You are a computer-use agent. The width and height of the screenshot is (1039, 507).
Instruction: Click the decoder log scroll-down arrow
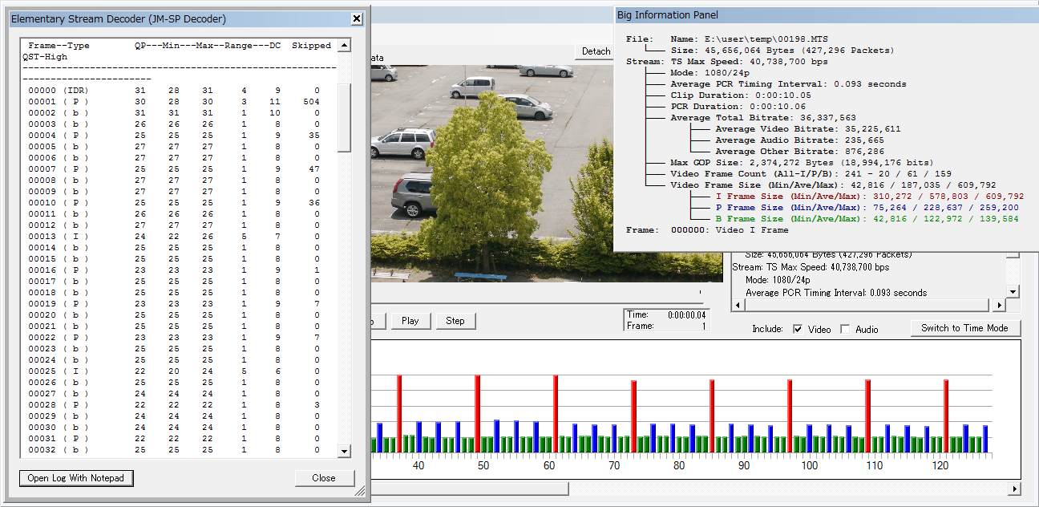coord(344,452)
